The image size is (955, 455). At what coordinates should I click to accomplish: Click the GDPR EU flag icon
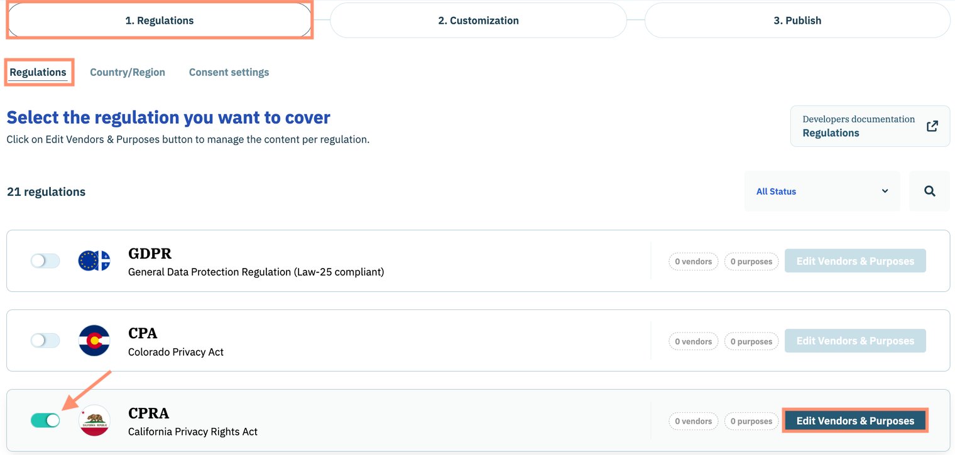[94, 260]
